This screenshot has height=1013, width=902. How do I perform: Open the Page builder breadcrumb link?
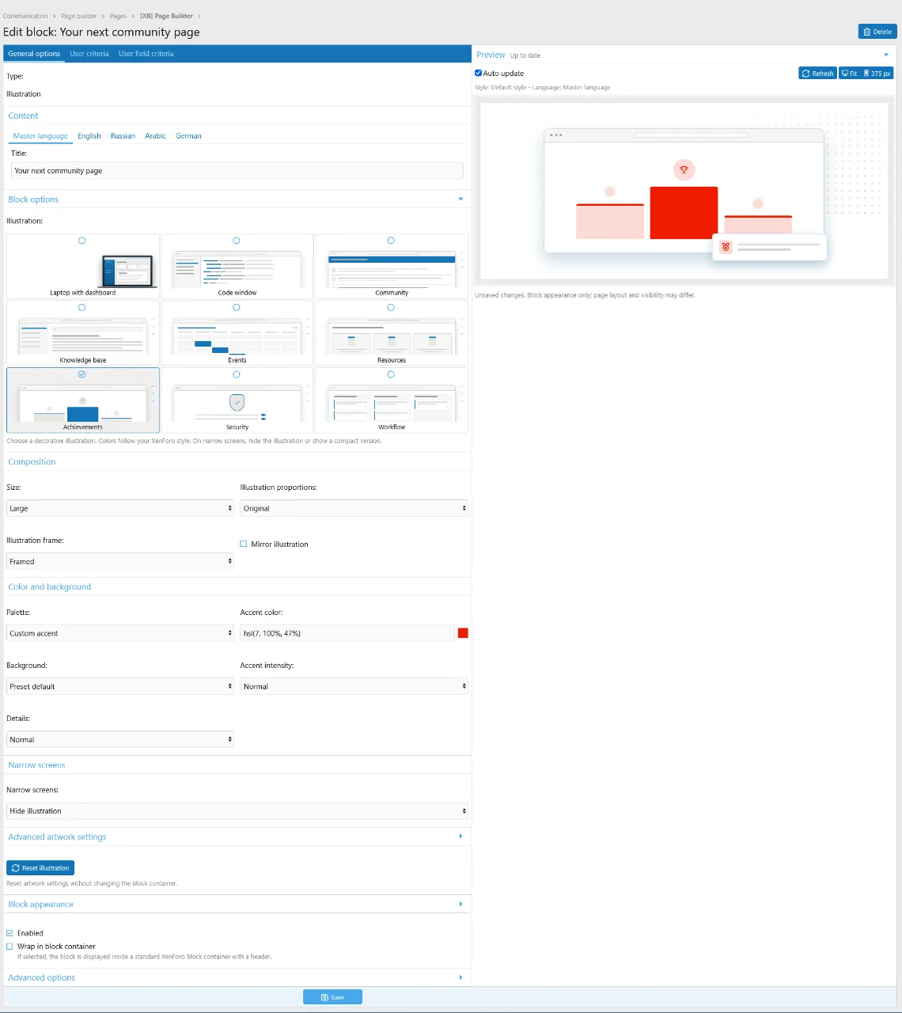(x=79, y=16)
